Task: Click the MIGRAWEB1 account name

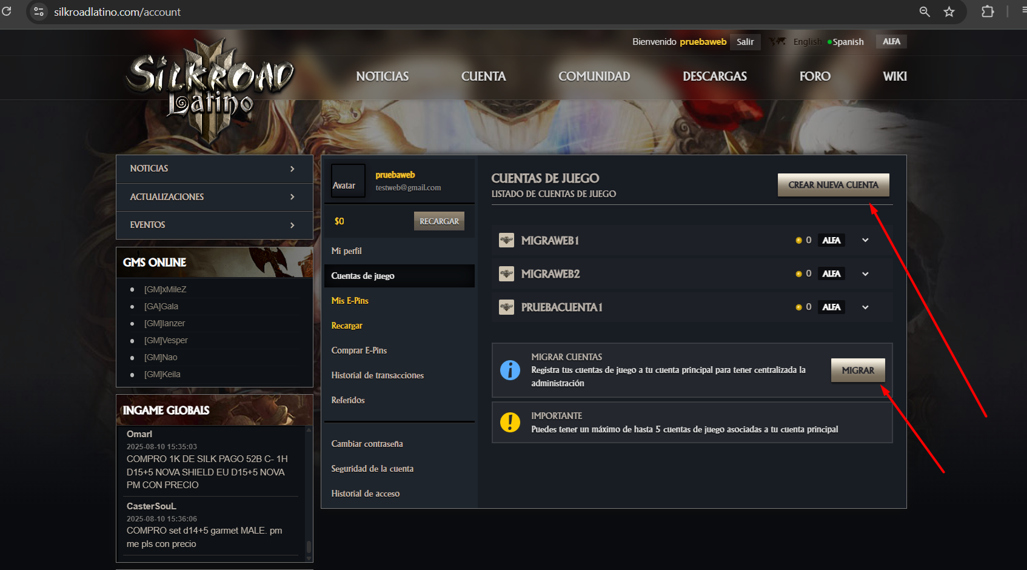Action: [x=550, y=241]
